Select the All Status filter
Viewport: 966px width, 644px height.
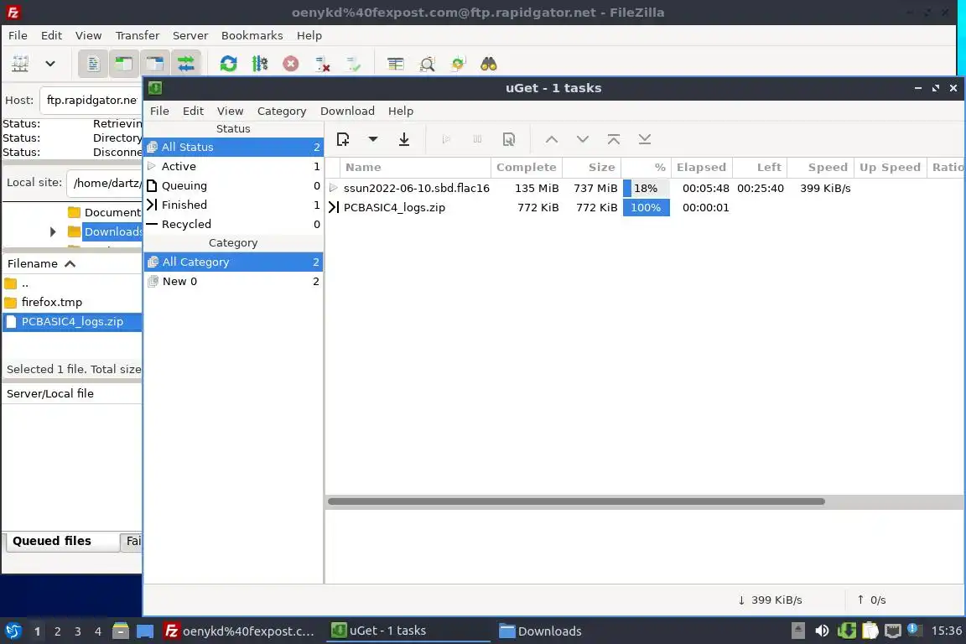(x=233, y=147)
